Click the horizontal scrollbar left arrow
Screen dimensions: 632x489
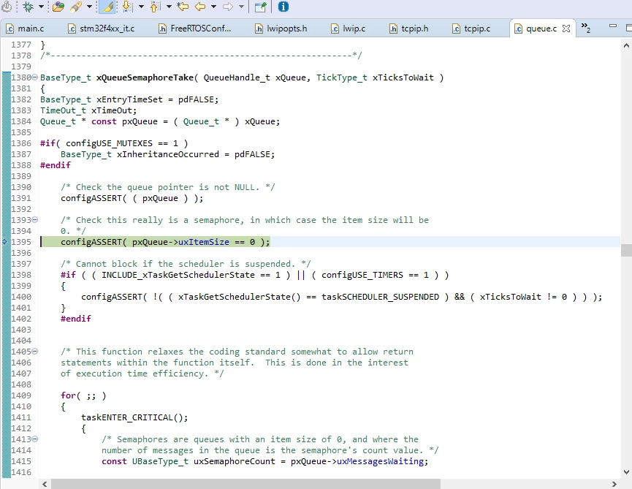pos(45,484)
